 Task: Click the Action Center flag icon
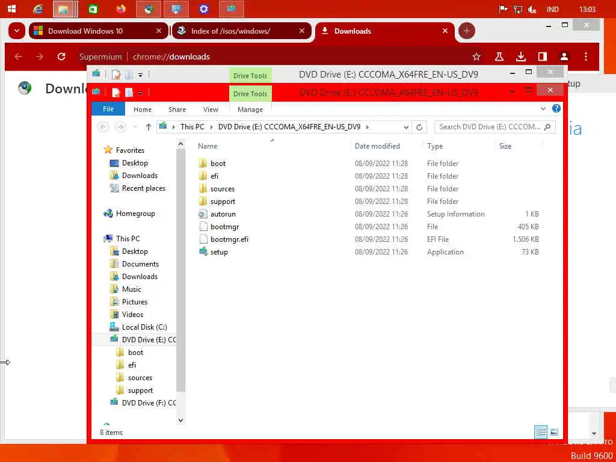click(x=504, y=10)
